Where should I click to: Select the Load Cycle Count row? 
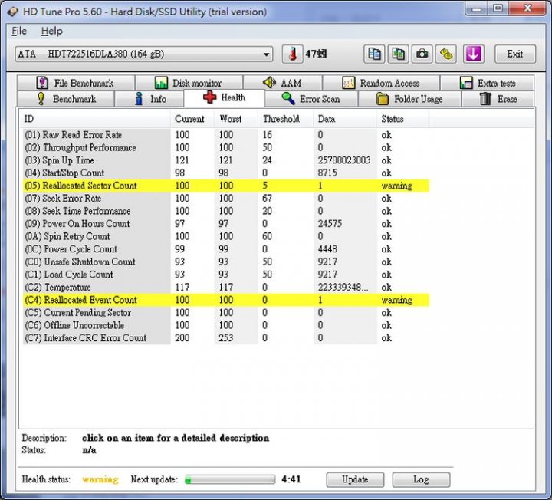(226, 275)
